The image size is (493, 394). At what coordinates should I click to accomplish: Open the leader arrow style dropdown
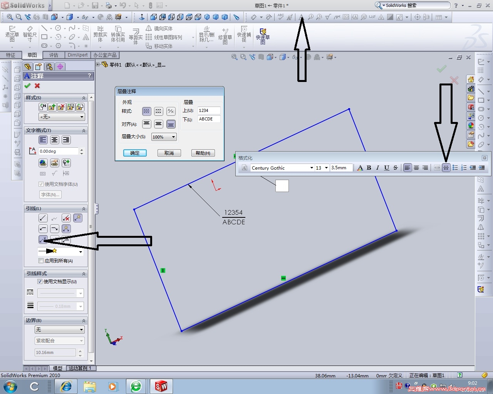point(60,251)
